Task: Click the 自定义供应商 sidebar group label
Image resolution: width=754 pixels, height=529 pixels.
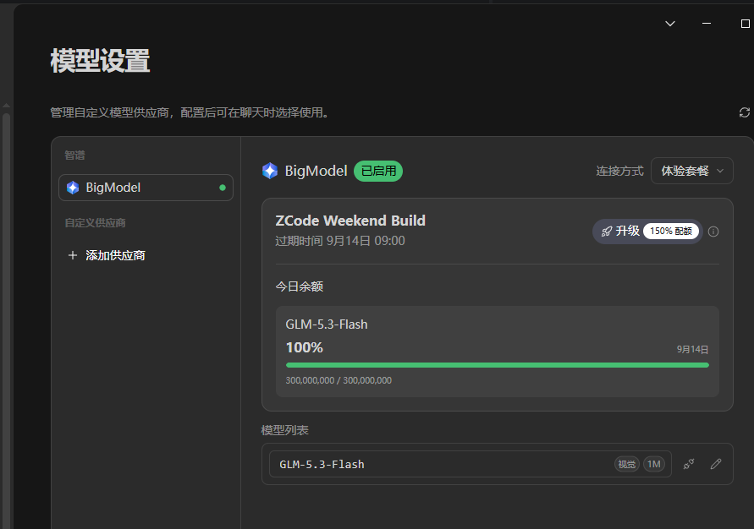Action: (96, 223)
